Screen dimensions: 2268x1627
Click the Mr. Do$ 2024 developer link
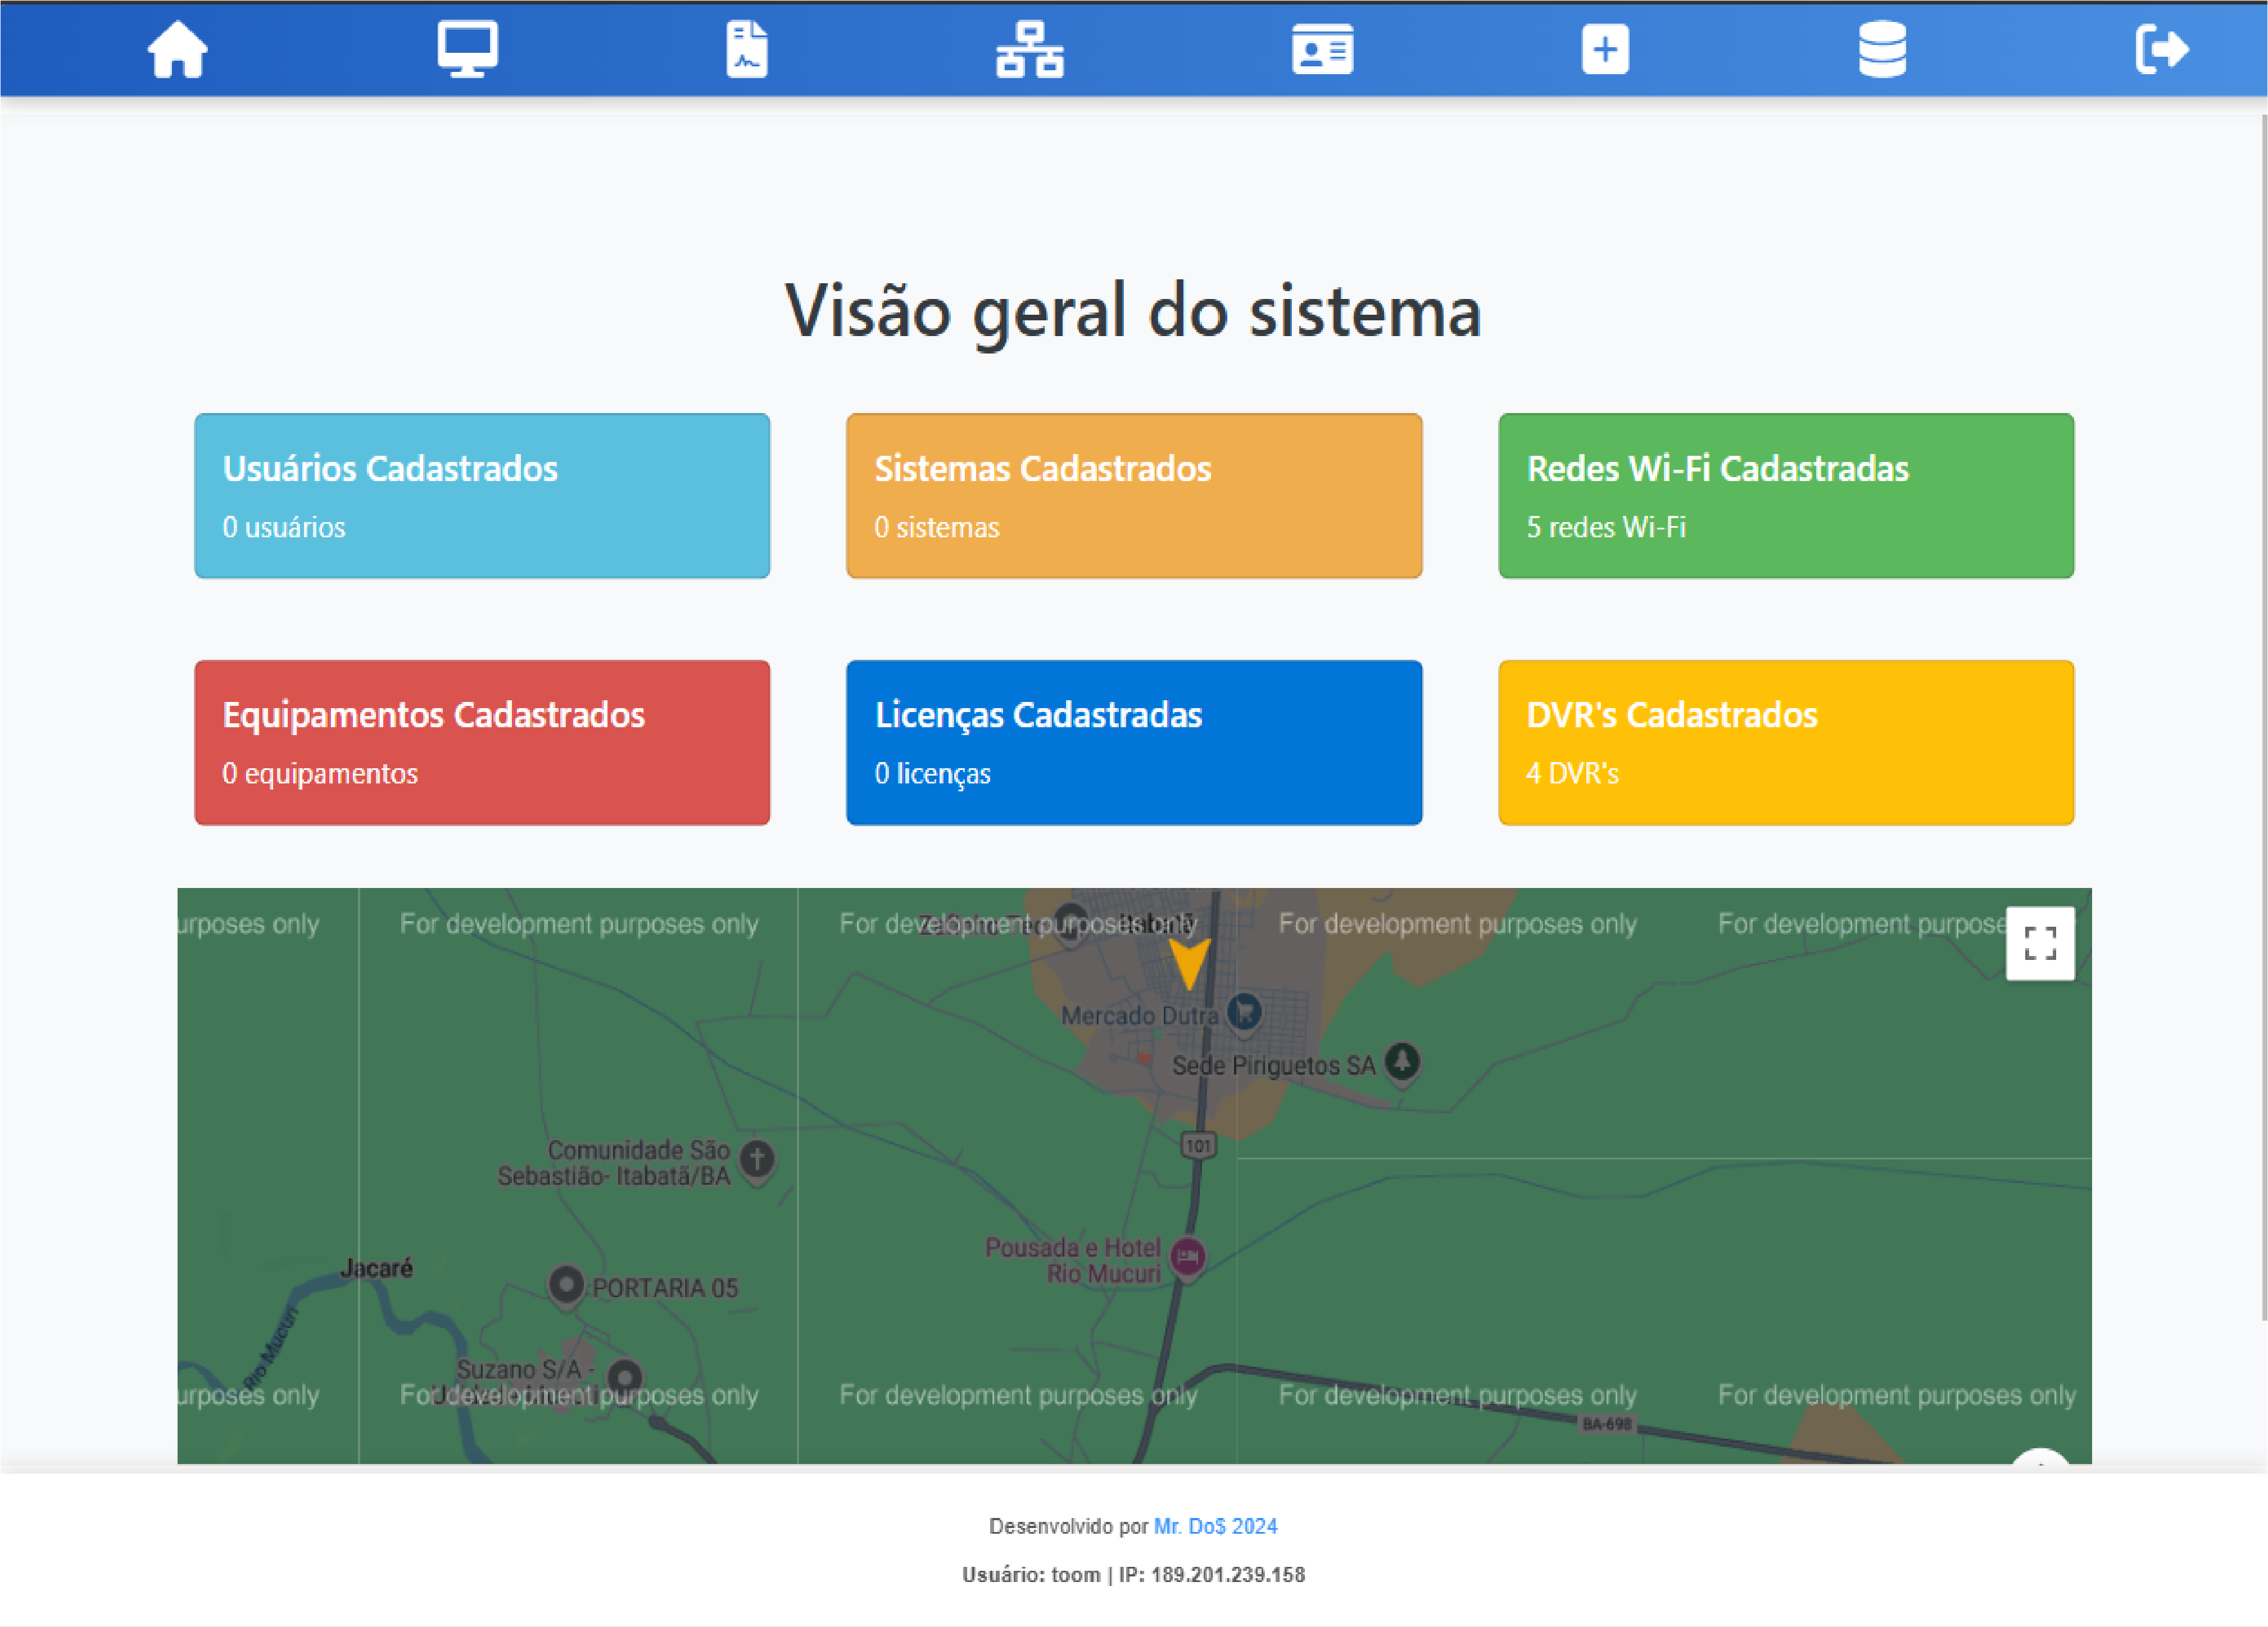(1214, 1525)
